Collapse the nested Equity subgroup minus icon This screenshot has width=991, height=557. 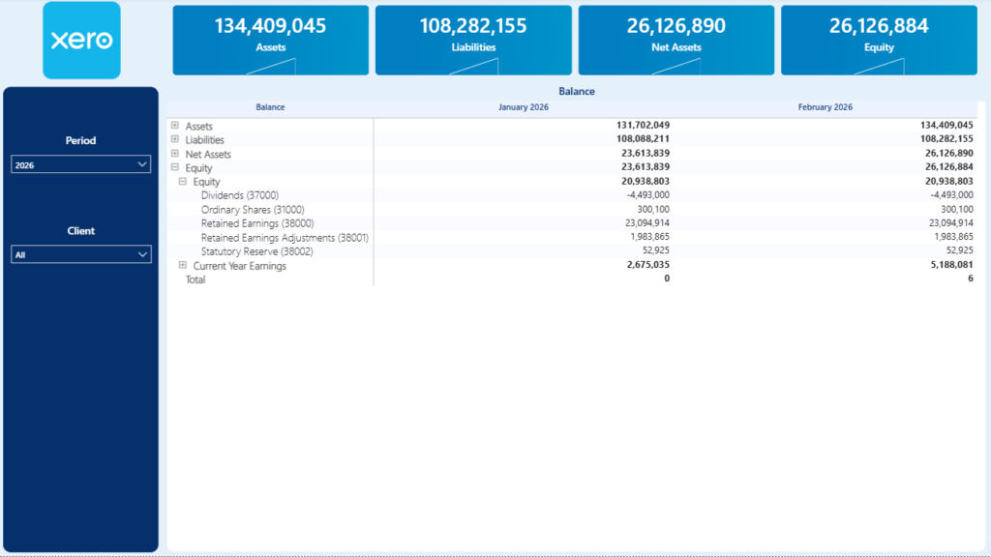point(183,182)
